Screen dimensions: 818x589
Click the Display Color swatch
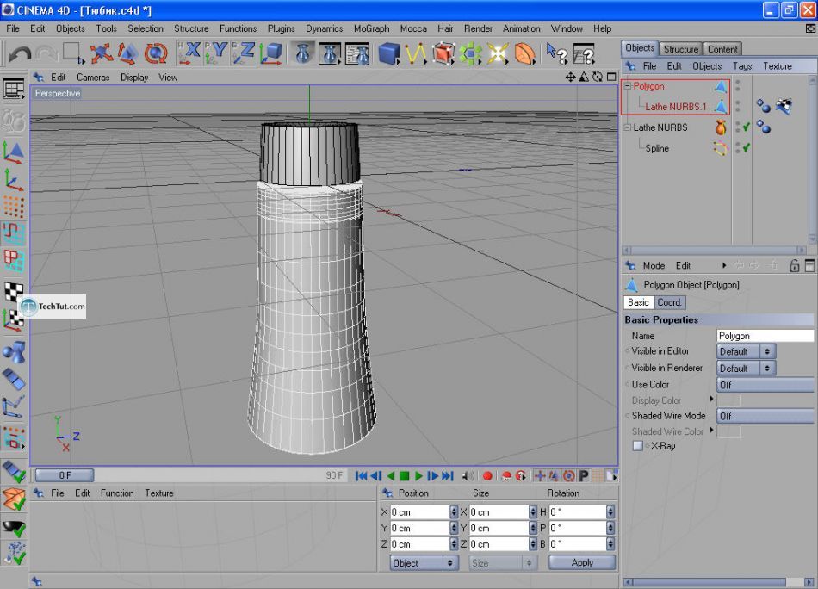(728, 400)
